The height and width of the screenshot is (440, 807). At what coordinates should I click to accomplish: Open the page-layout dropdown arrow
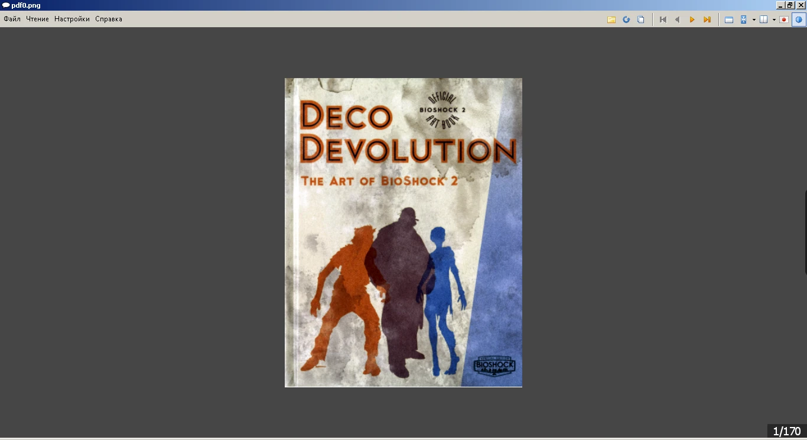pos(774,19)
